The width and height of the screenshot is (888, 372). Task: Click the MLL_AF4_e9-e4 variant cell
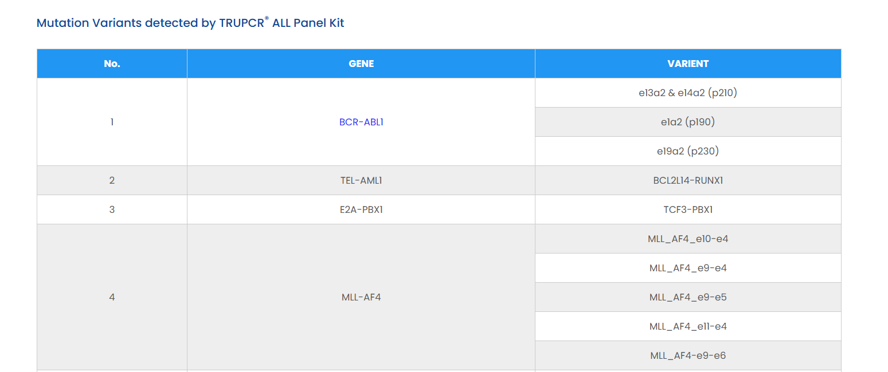pos(688,268)
